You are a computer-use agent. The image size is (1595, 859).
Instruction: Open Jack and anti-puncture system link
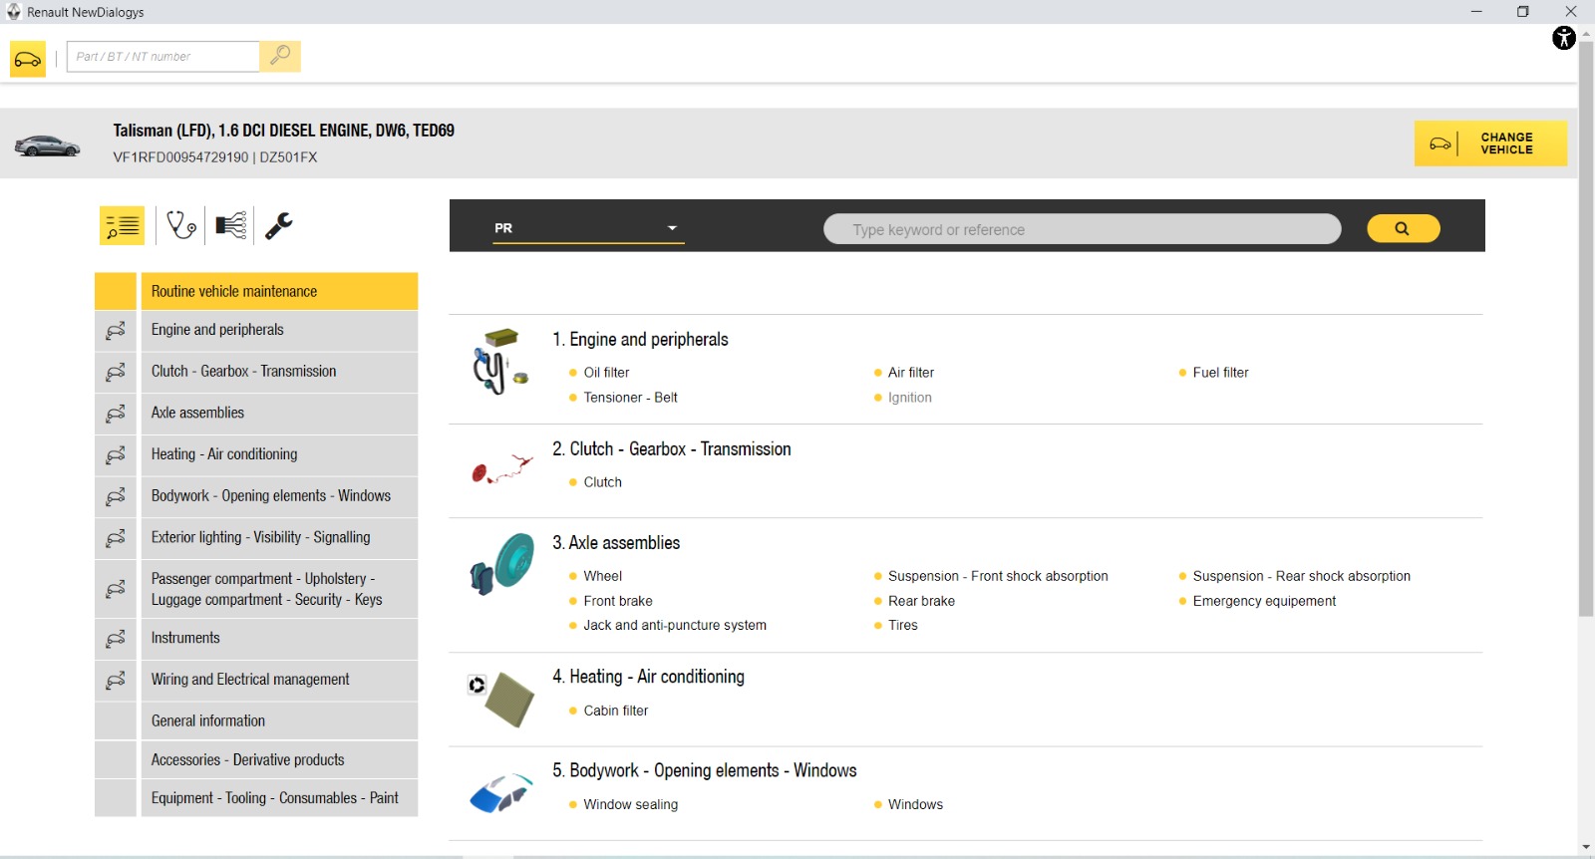tap(675, 626)
